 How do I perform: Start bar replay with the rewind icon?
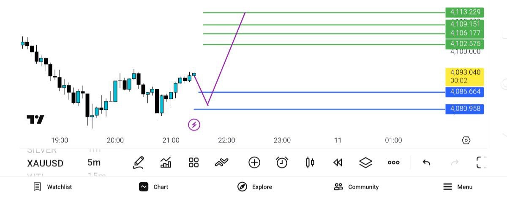click(338, 162)
